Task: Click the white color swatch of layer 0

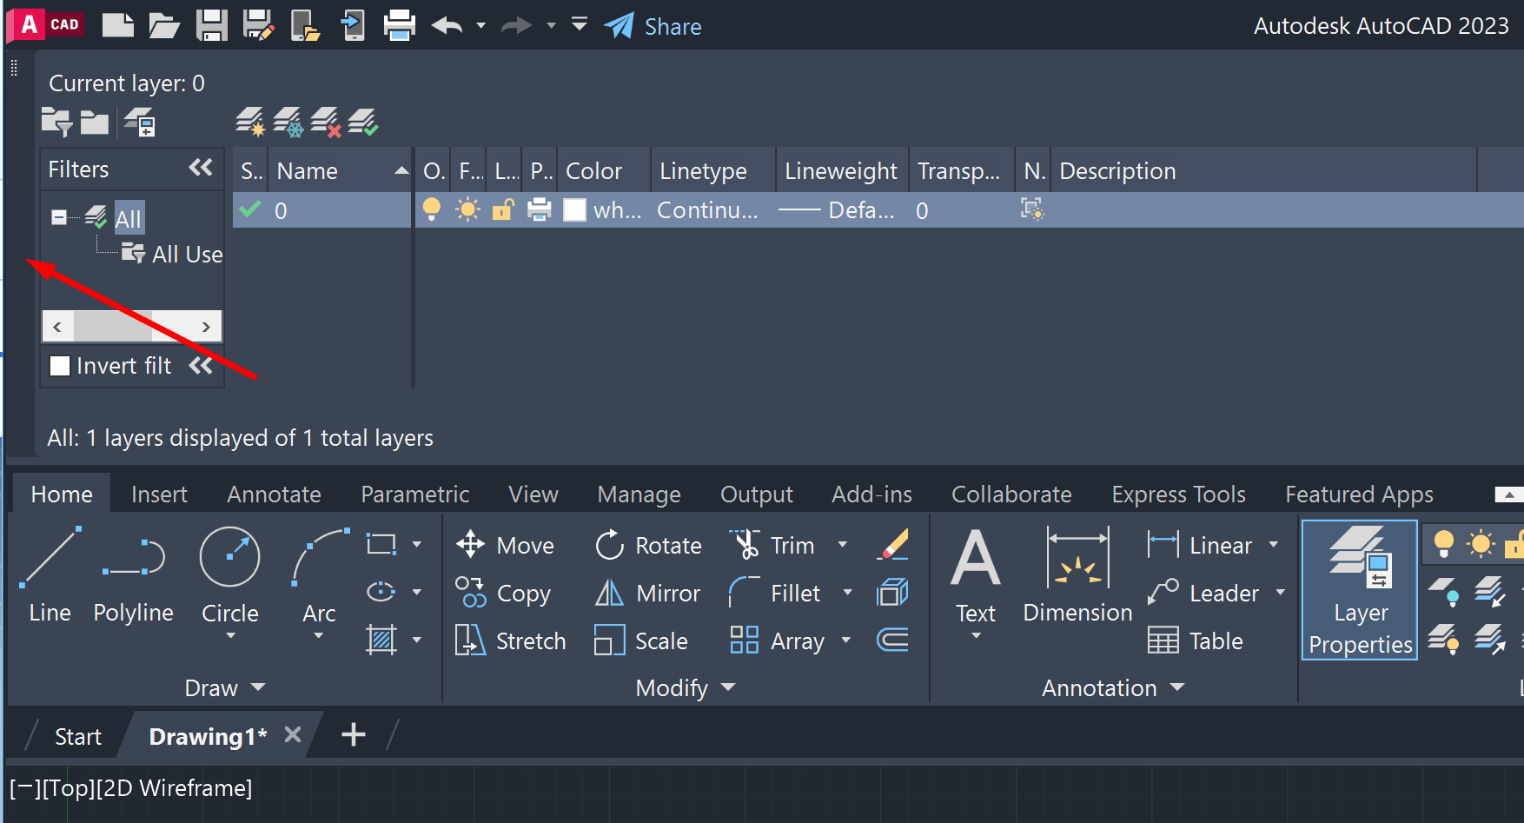Action: point(575,209)
